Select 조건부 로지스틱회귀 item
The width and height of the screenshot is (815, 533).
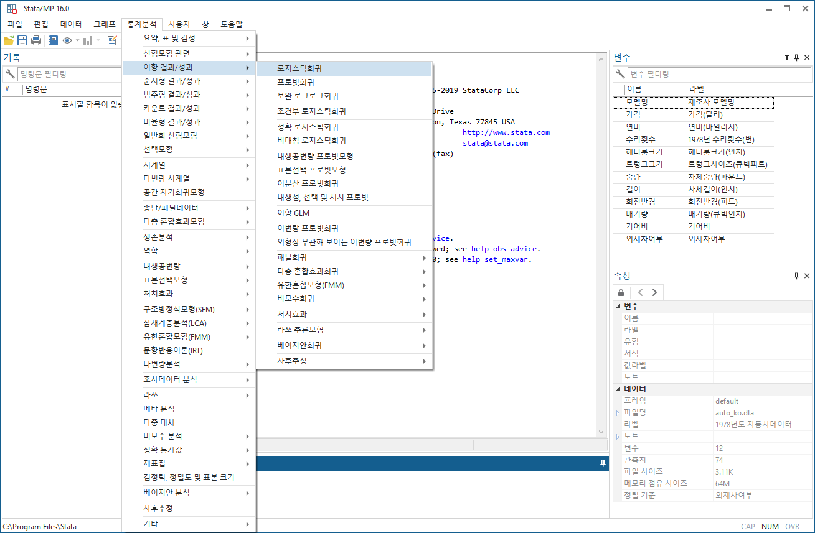pyautogui.click(x=344, y=111)
